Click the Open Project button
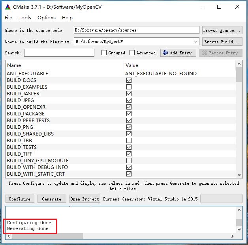Screen dimensions: 248x245 tap(85, 199)
